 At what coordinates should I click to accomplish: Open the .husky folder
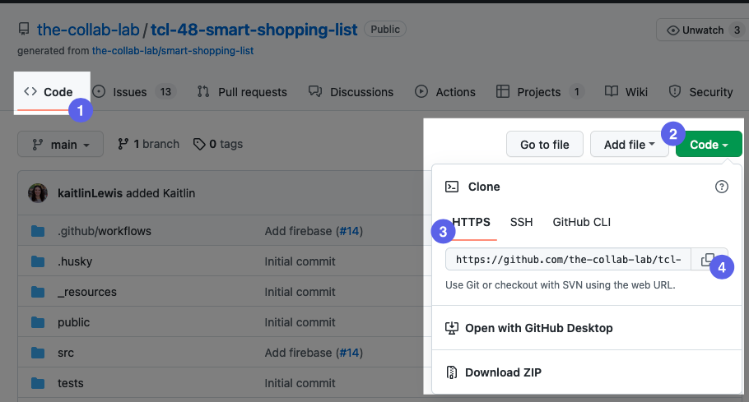[x=75, y=261]
